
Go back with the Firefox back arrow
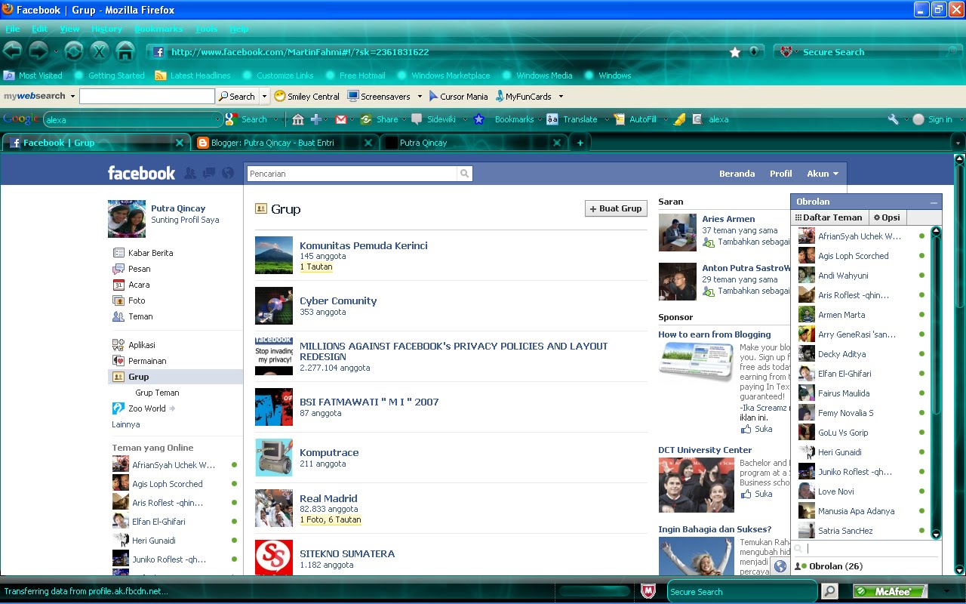[x=12, y=51]
